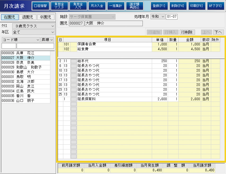Select the 退園児 filter toggle

coord(28,17)
